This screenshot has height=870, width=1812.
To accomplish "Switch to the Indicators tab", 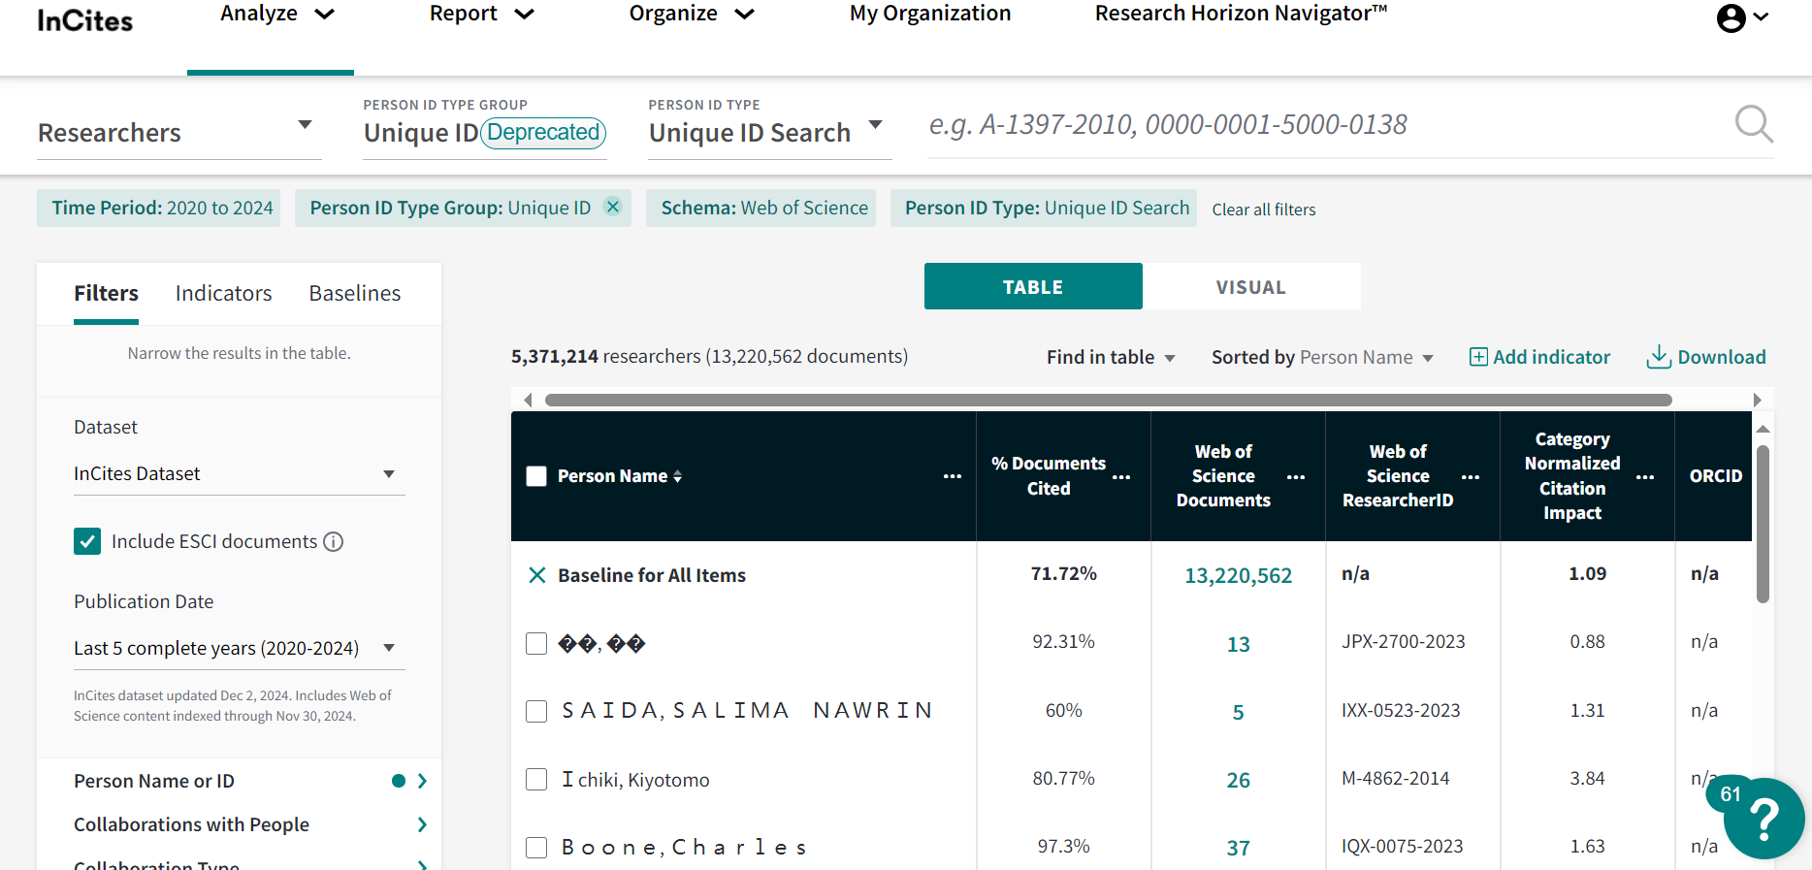I will (223, 293).
